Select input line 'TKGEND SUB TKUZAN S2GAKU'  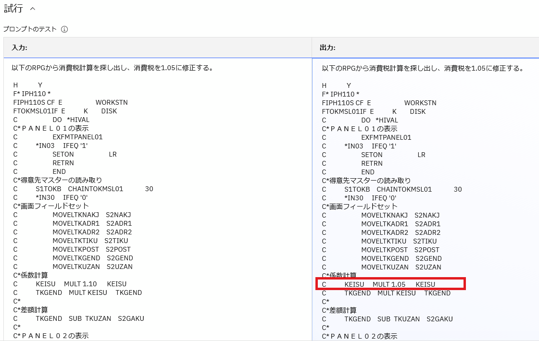(x=79, y=319)
